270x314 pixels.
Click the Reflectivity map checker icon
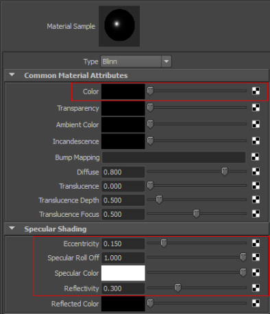(x=256, y=288)
